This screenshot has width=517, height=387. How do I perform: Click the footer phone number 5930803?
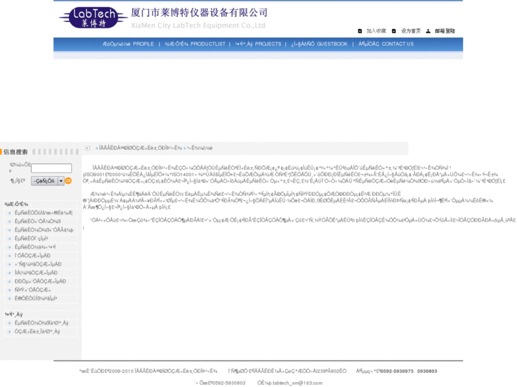[x=427, y=371]
